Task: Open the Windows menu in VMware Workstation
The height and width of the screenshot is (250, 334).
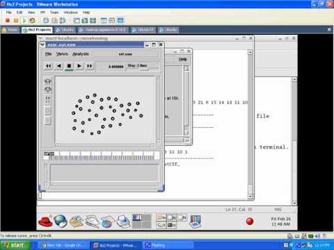Action: pyautogui.click(x=71, y=12)
